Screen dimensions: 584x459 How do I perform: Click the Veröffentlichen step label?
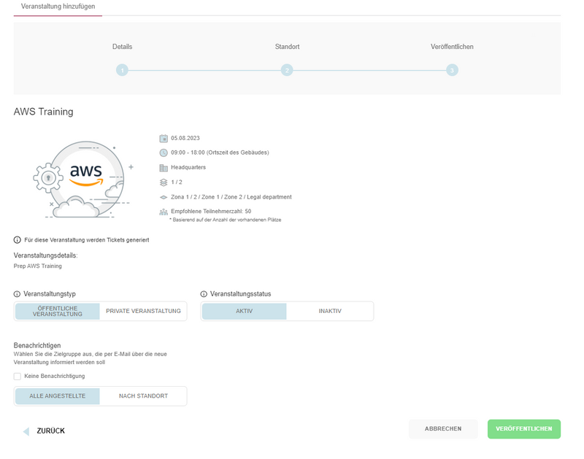click(452, 47)
